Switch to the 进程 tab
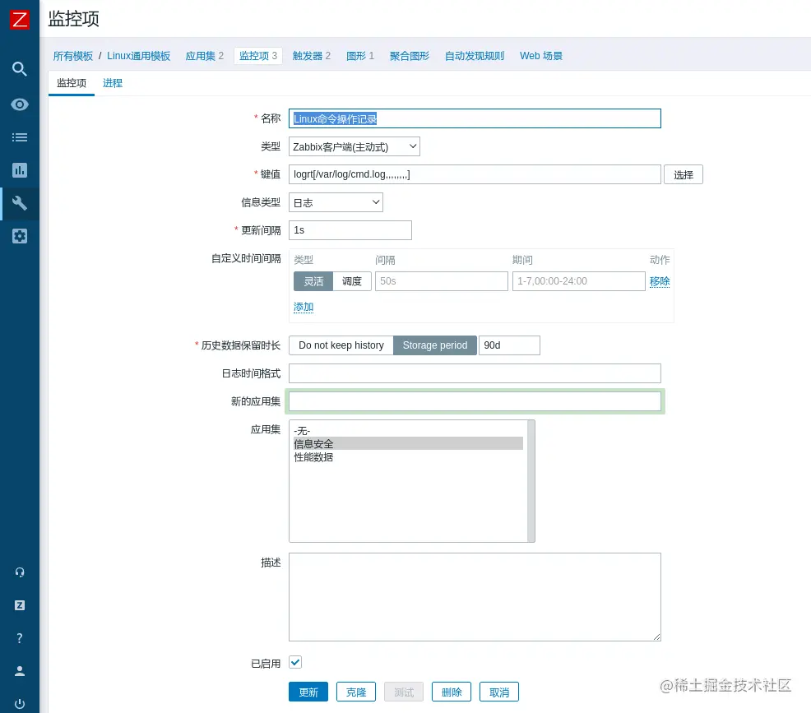Image resolution: width=811 pixels, height=713 pixels. coord(112,83)
